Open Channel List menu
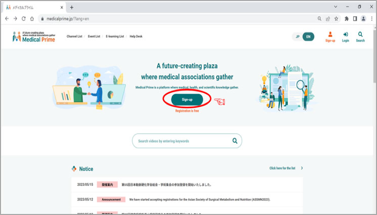The height and width of the screenshot is (215, 377). [x=74, y=36]
